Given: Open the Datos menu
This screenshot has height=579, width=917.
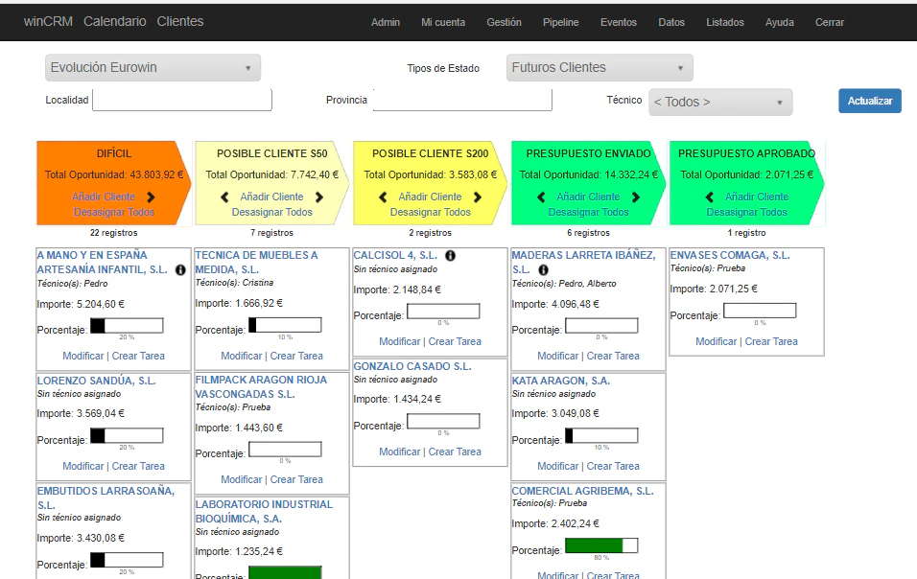Looking at the screenshot, I should coord(671,22).
